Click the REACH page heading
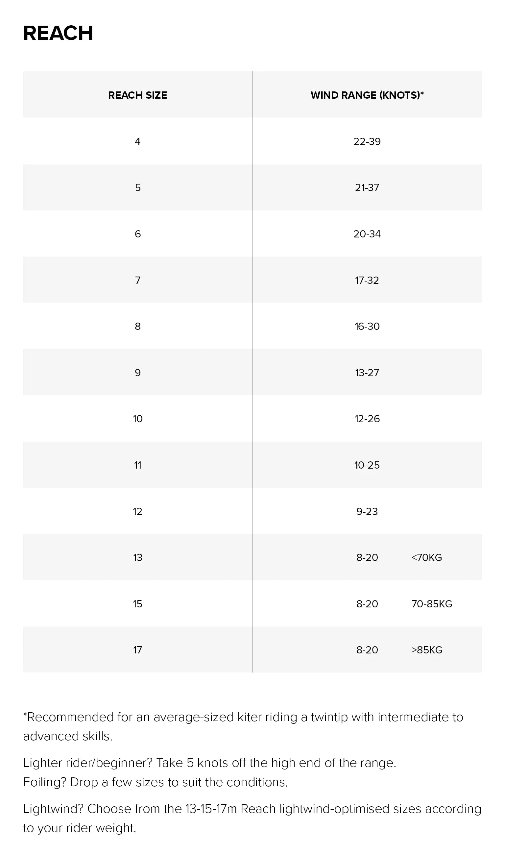Screen dimensions: 505x855 click(58, 33)
